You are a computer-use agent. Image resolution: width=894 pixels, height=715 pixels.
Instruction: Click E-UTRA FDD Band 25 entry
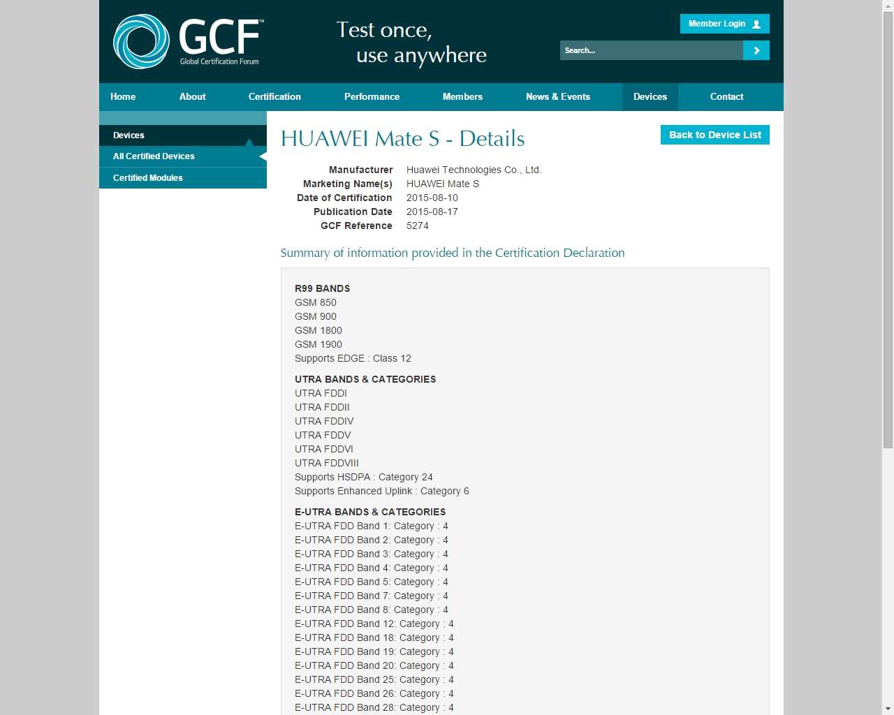tap(374, 679)
